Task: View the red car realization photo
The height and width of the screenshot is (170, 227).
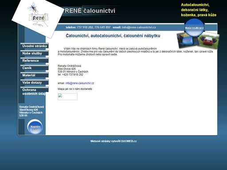Action: (x=208, y=41)
